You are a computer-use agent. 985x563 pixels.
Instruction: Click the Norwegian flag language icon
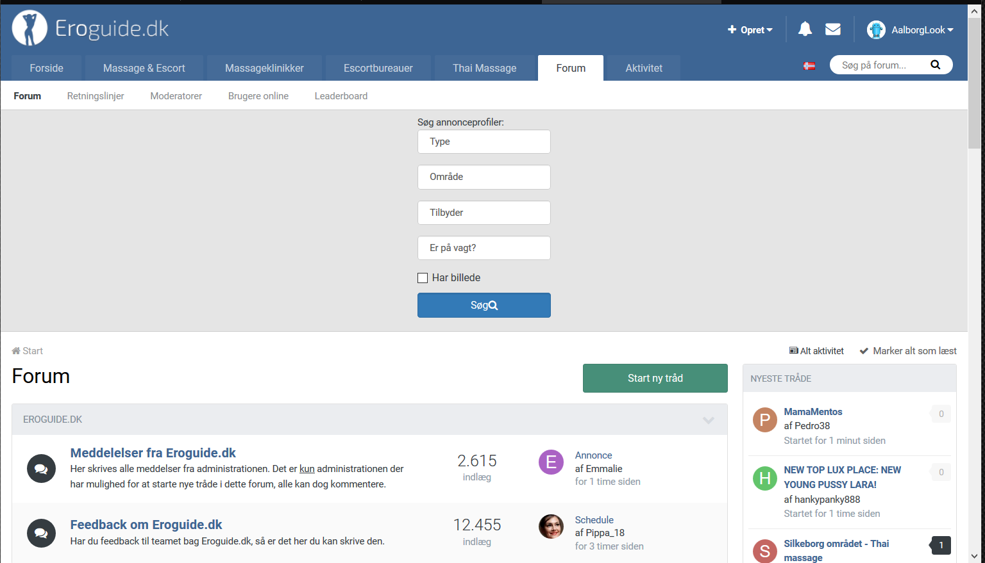coord(810,66)
